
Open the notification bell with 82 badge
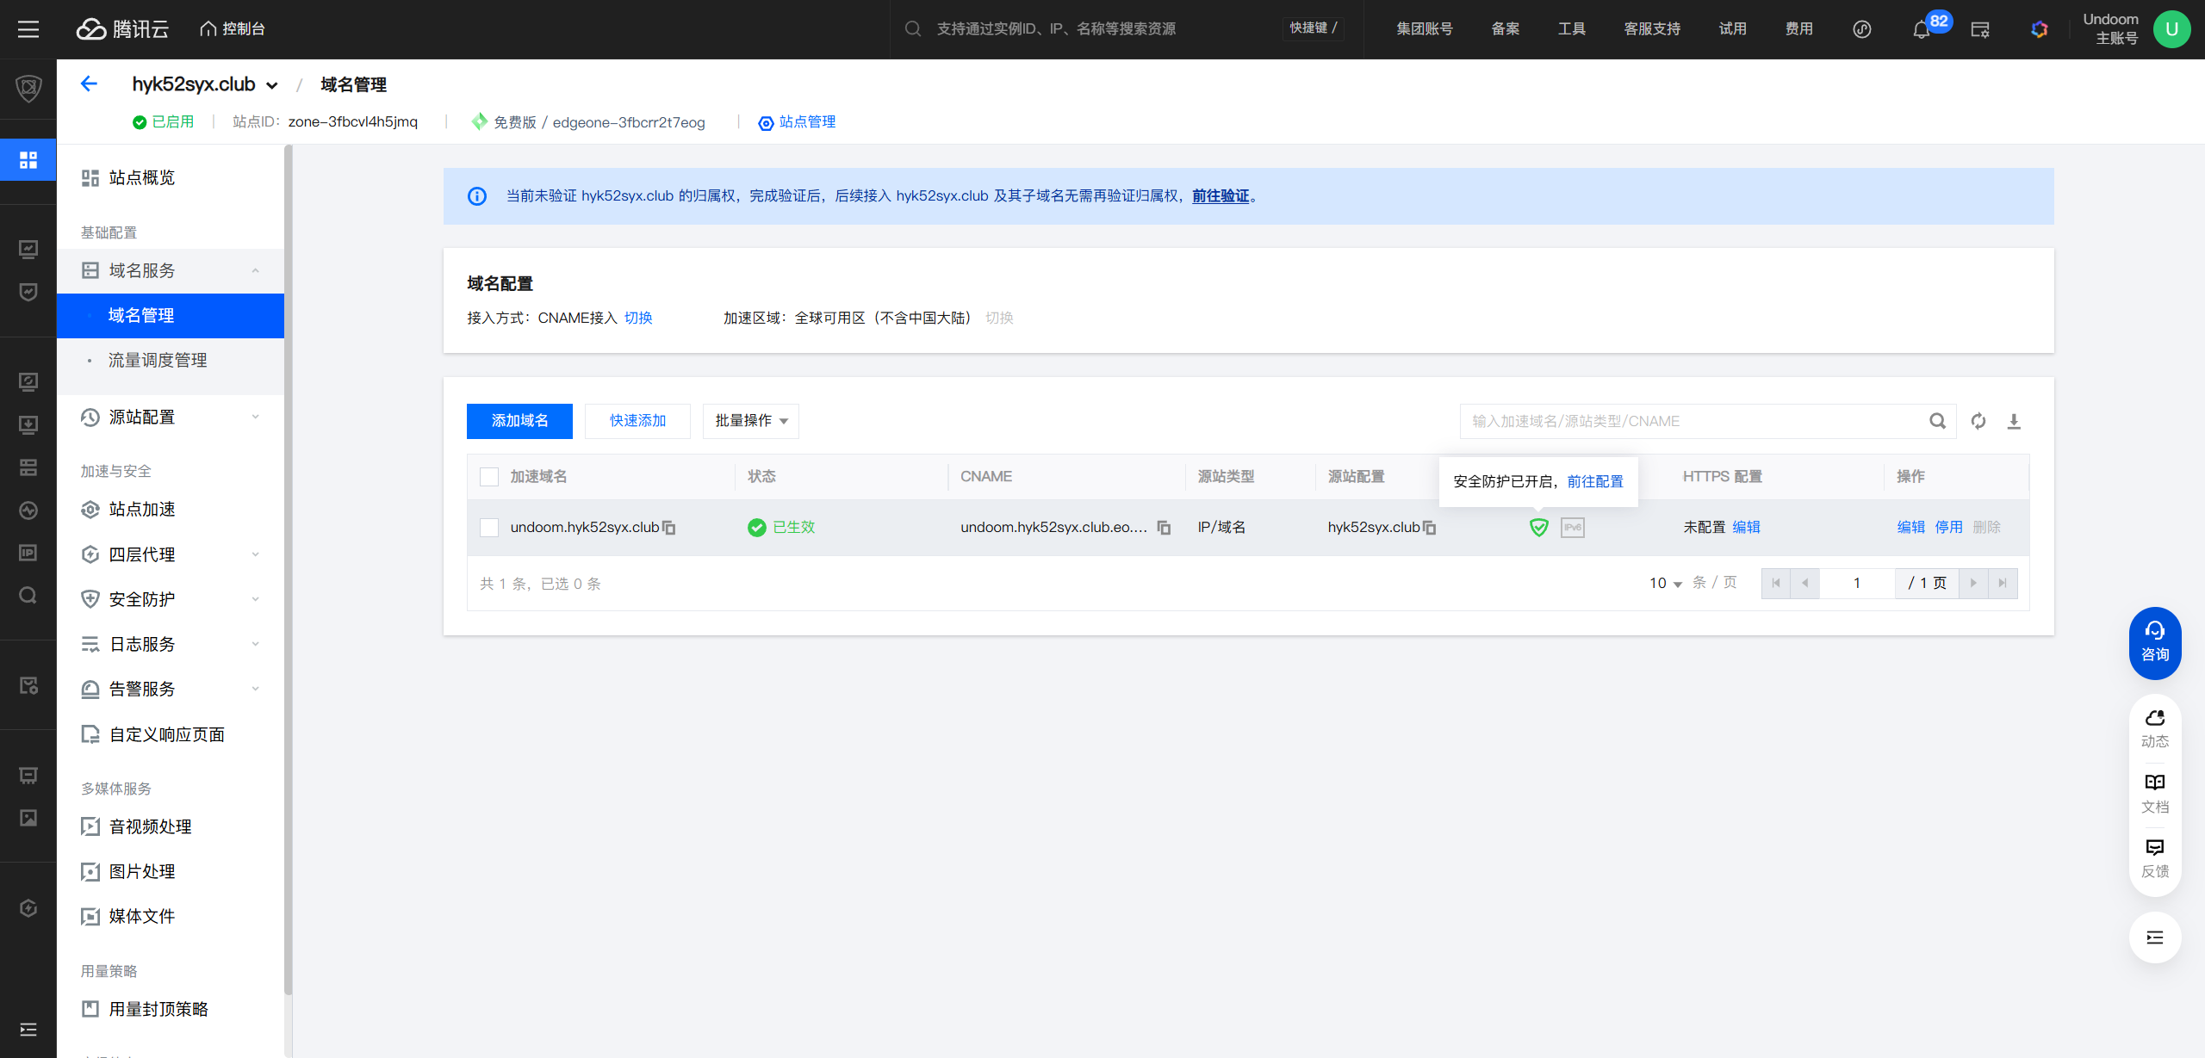pos(1921,30)
